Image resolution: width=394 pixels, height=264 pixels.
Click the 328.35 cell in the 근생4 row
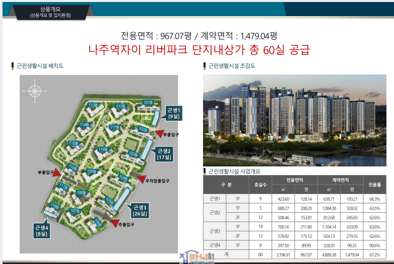pos(329,245)
